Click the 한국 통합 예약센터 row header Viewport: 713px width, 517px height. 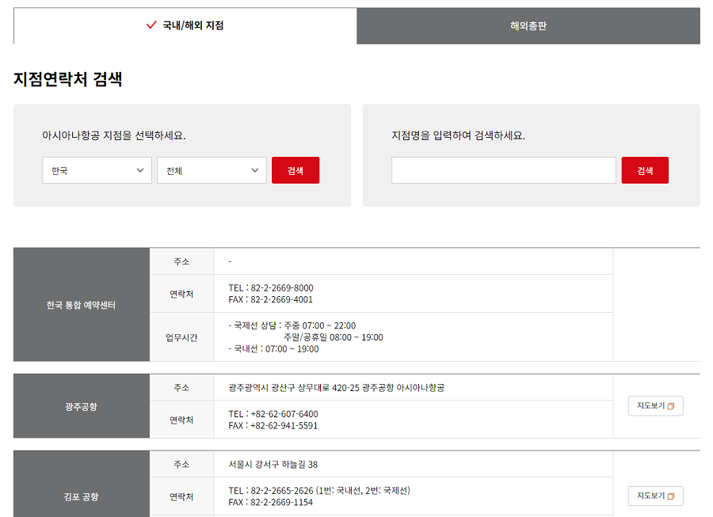[x=80, y=303]
